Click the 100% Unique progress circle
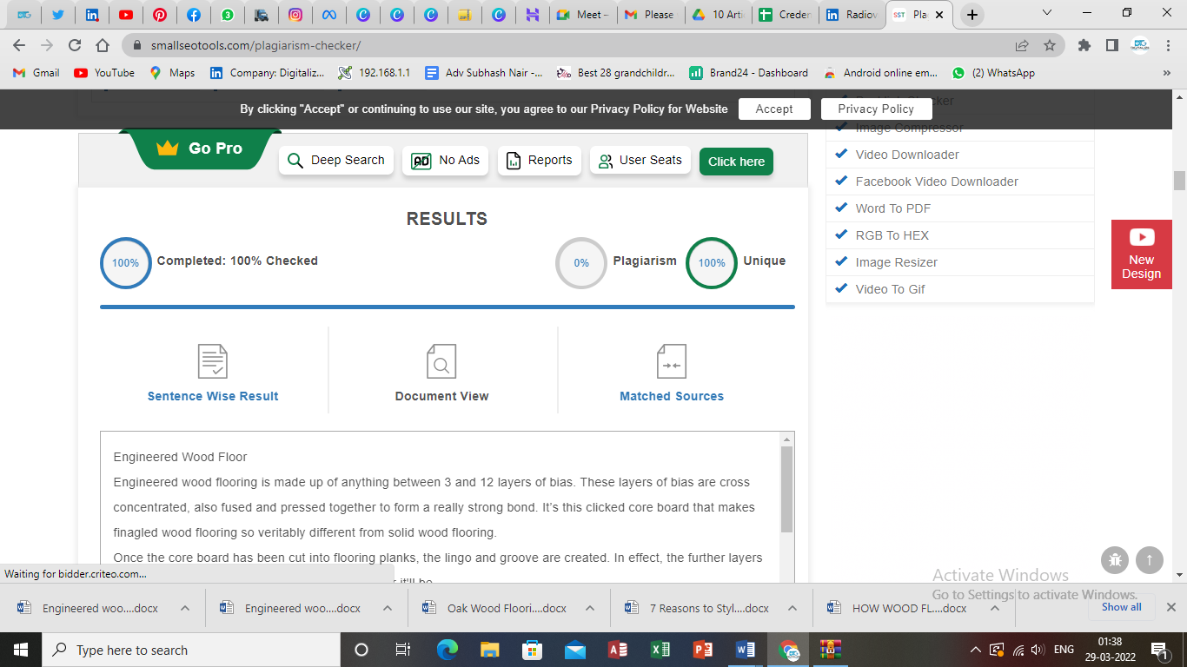The image size is (1187, 667). (712, 262)
